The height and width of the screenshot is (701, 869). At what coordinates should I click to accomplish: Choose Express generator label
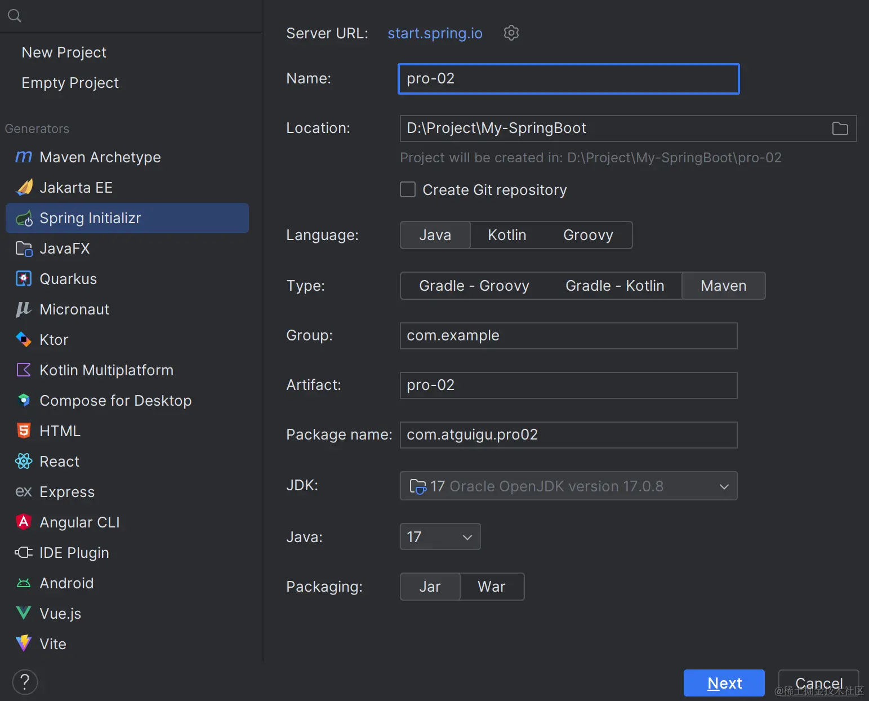click(67, 492)
